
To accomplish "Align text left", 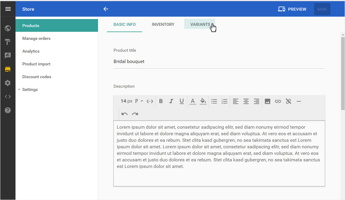I will [x=236, y=101].
